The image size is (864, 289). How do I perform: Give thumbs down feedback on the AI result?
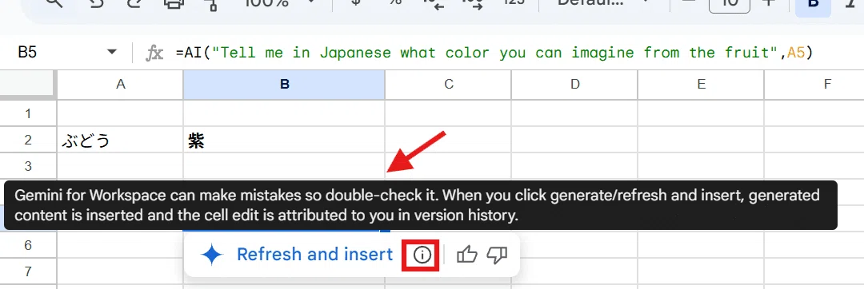pos(497,255)
